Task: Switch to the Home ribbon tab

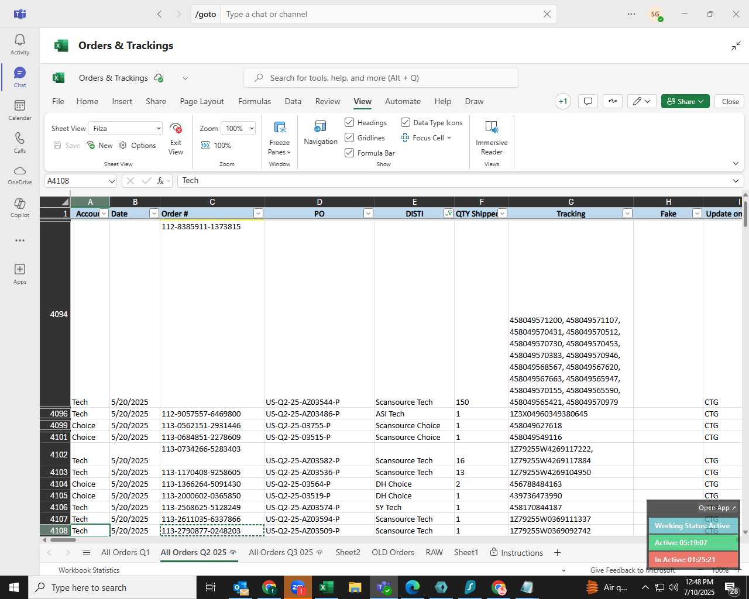Action: [x=87, y=101]
